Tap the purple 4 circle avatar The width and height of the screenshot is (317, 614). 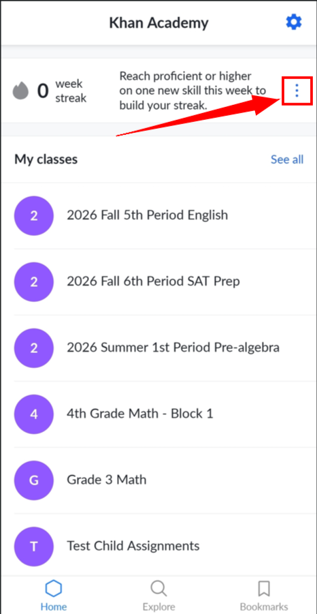(x=34, y=414)
